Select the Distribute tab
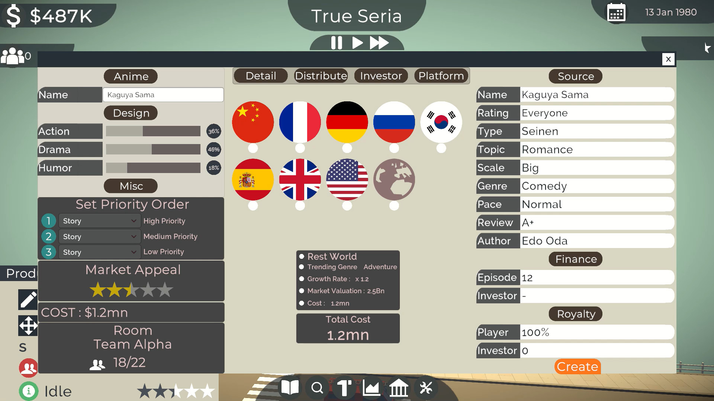The image size is (714, 401). click(320, 76)
